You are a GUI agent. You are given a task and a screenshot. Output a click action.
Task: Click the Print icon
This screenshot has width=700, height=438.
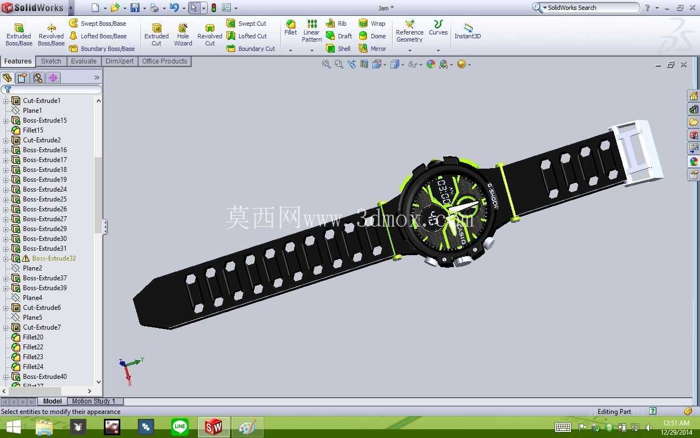(154, 8)
